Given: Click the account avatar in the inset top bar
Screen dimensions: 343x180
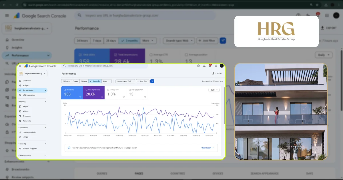Looking at the screenshot, I should click(222, 66).
